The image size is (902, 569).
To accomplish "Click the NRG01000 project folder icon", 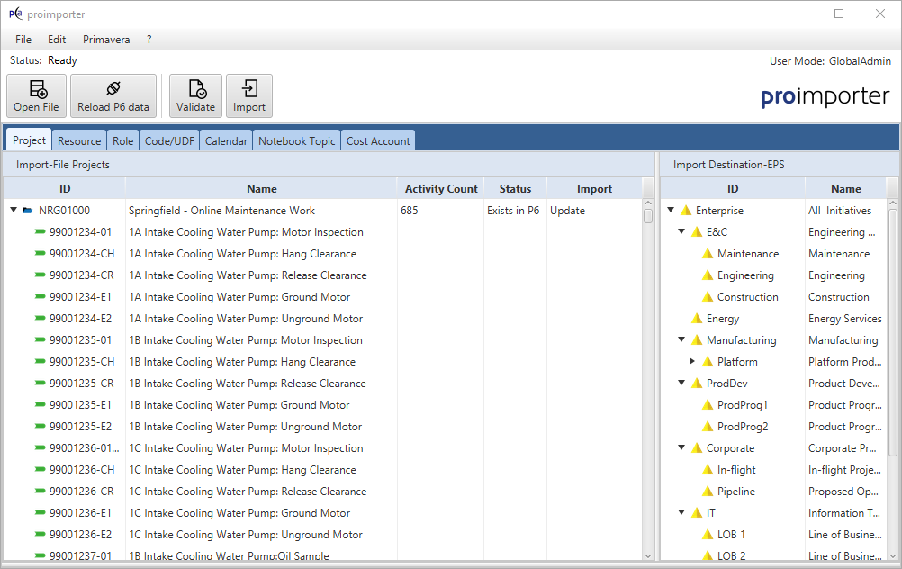I will pos(28,211).
